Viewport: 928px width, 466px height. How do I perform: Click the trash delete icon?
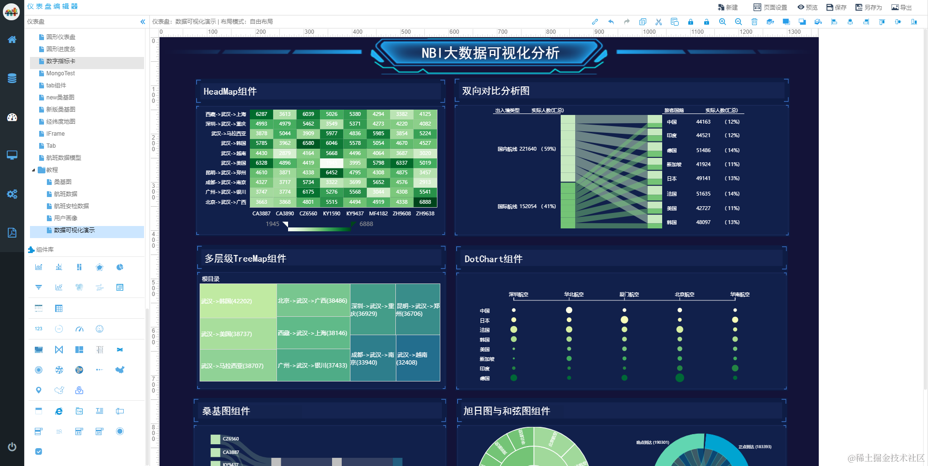click(x=754, y=22)
